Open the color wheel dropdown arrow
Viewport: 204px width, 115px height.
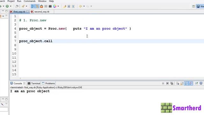click(58, 6)
